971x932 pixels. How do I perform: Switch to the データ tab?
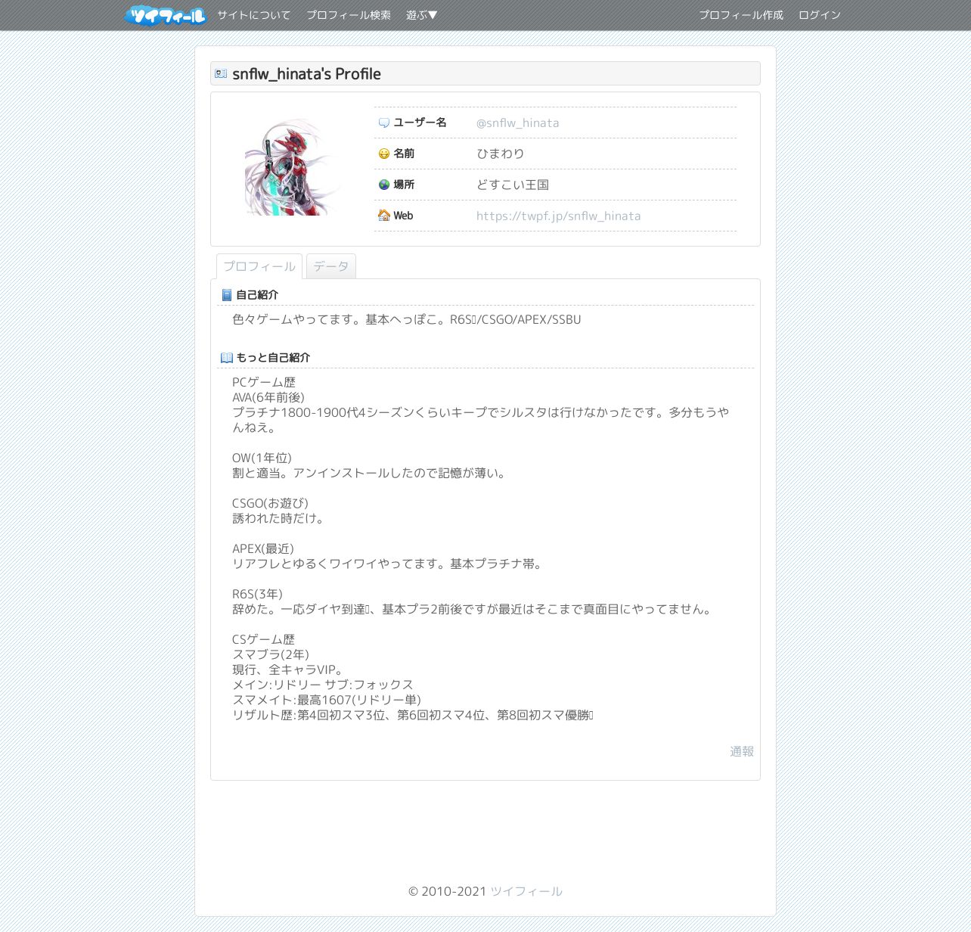click(x=331, y=266)
